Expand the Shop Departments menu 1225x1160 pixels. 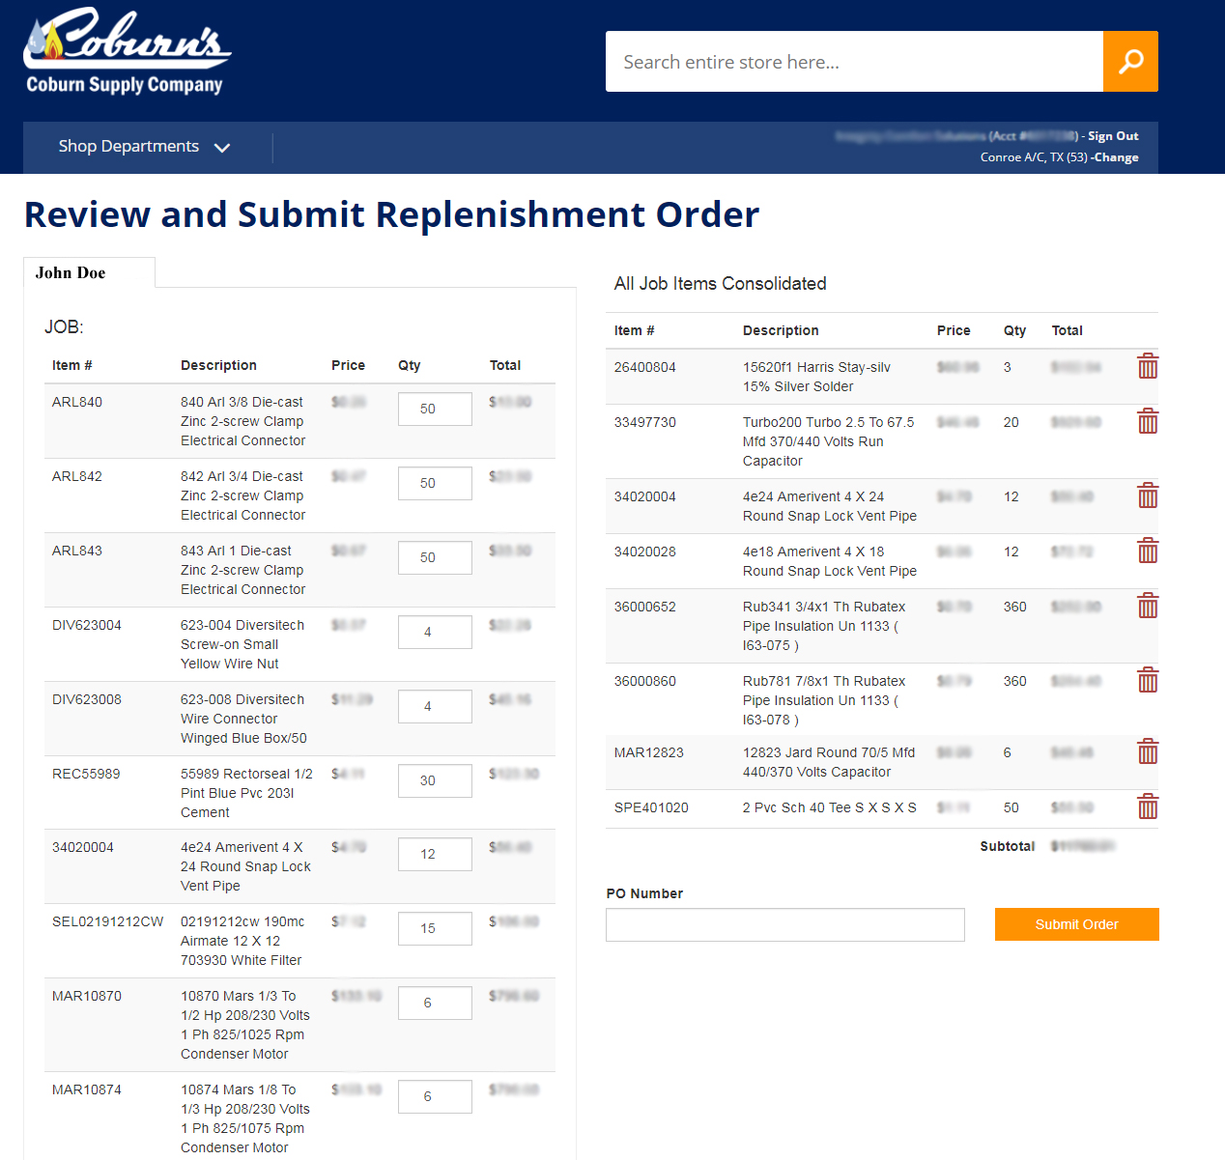pyautogui.click(x=144, y=147)
